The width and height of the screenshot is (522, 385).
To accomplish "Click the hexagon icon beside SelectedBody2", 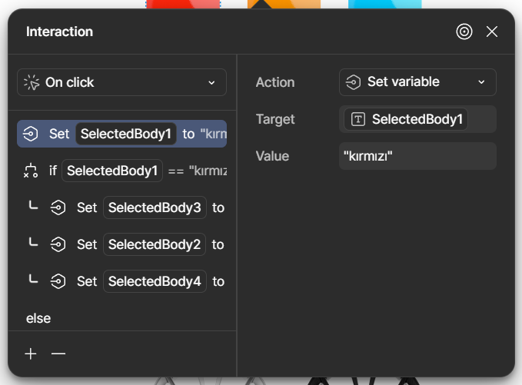I will tap(58, 244).
